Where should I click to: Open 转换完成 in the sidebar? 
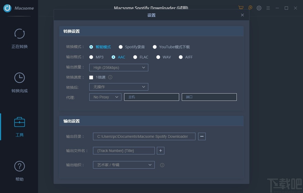pos(19,78)
